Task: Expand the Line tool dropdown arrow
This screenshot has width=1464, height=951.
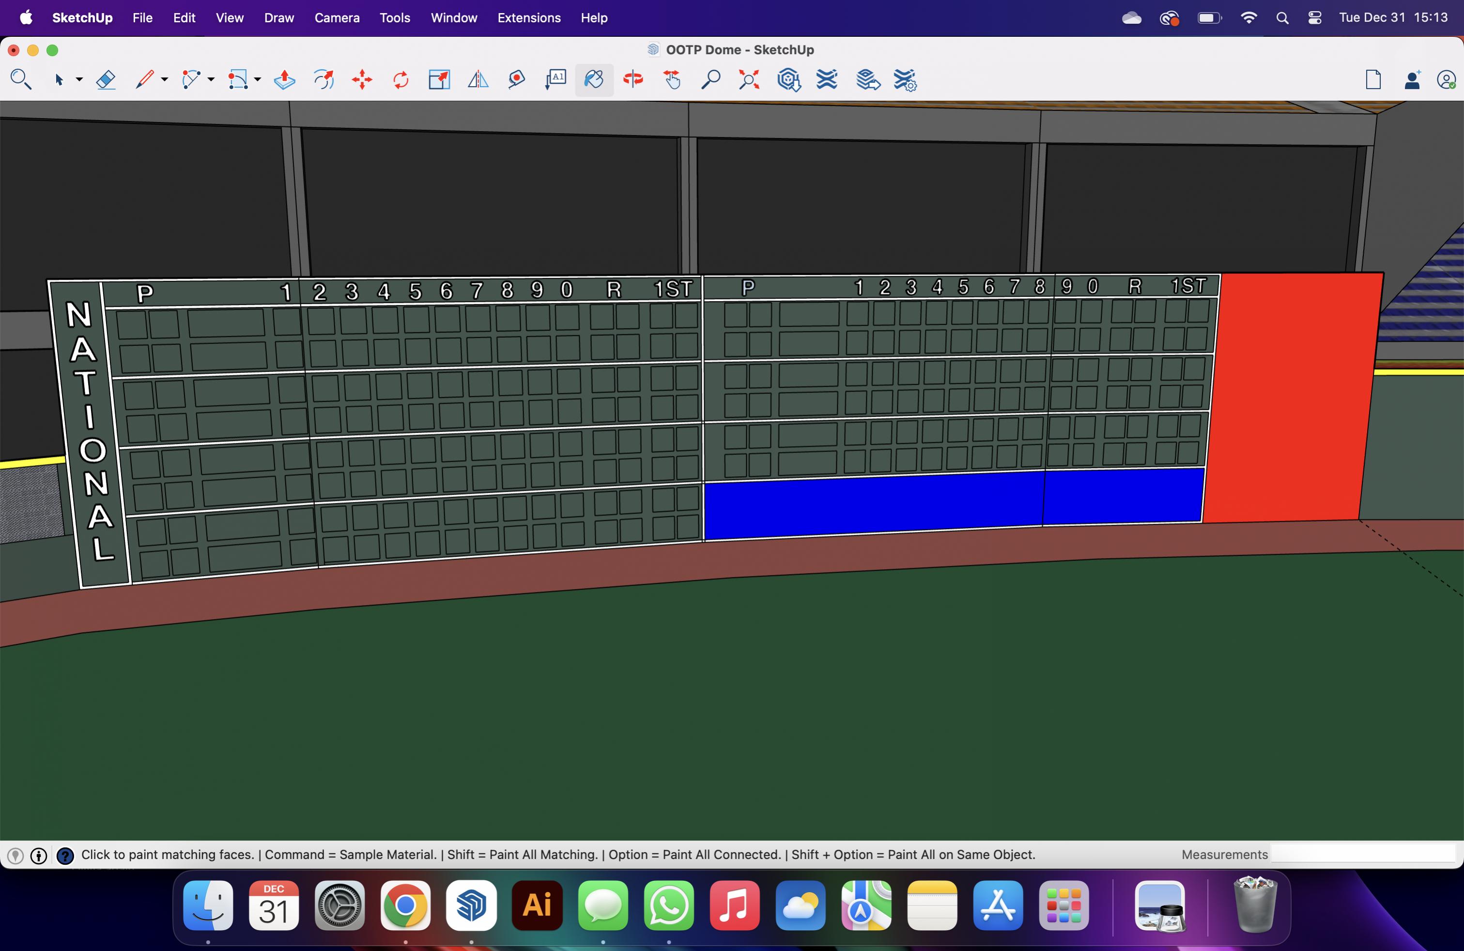Action: (164, 80)
